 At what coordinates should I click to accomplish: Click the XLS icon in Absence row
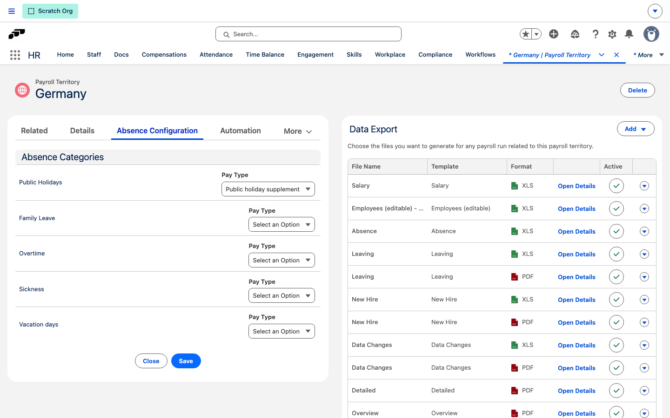point(515,231)
